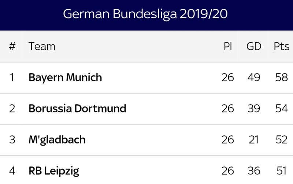Select RB Leipzig's 51 points value
Viewport: 293px width, 184px height.
tap(281, 171)
